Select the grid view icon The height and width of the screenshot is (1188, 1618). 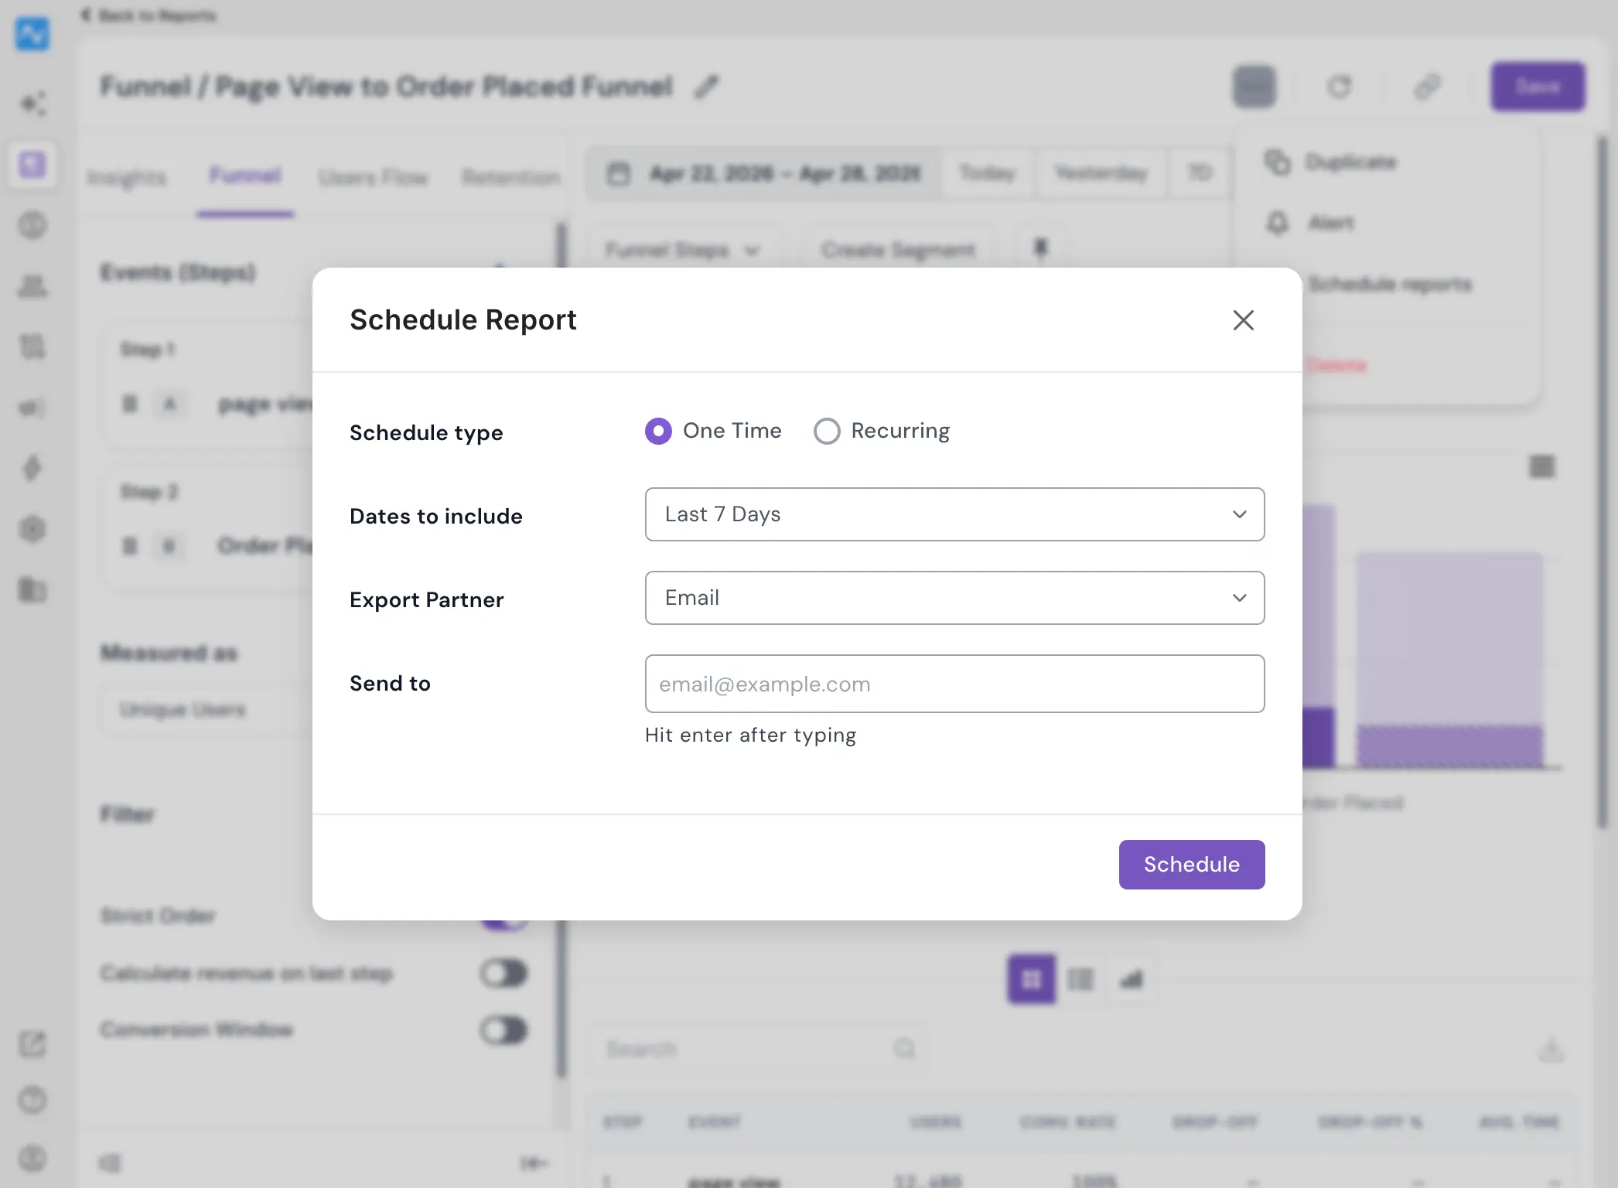(x=1031, y=979)
